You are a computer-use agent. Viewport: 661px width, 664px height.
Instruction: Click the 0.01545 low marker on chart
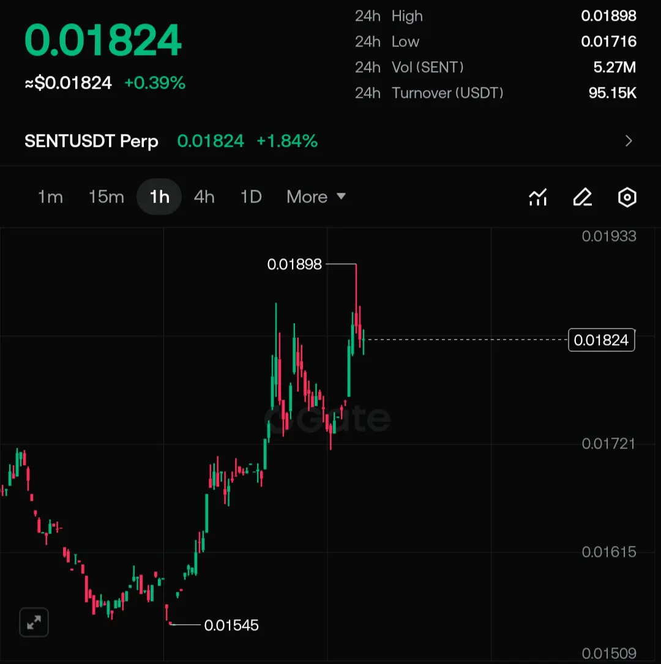(231, 625)
